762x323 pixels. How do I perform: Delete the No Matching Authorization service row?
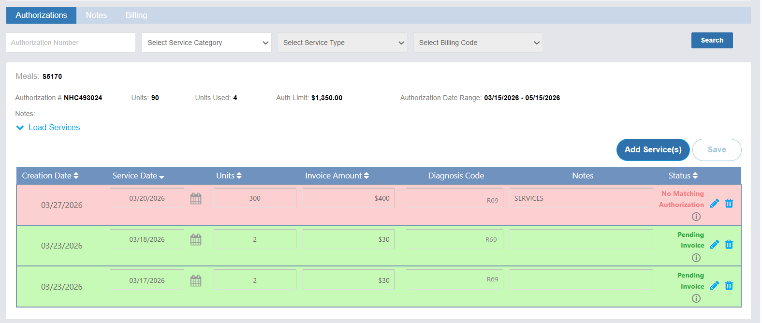(729, 204)
